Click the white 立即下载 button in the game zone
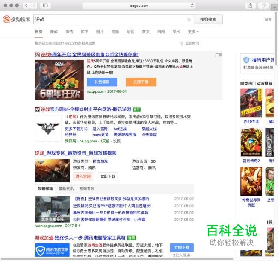 pos(108,176)
